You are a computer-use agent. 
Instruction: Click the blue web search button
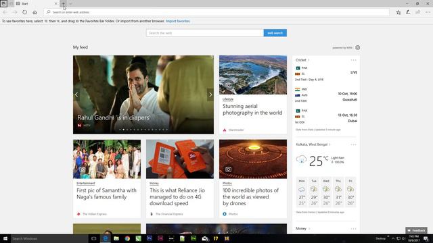coord(275,33)
